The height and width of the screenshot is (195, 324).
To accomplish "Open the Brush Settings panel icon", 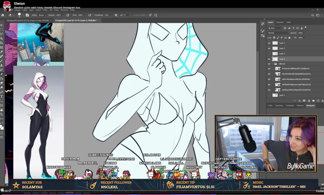I will coord(262,31).
